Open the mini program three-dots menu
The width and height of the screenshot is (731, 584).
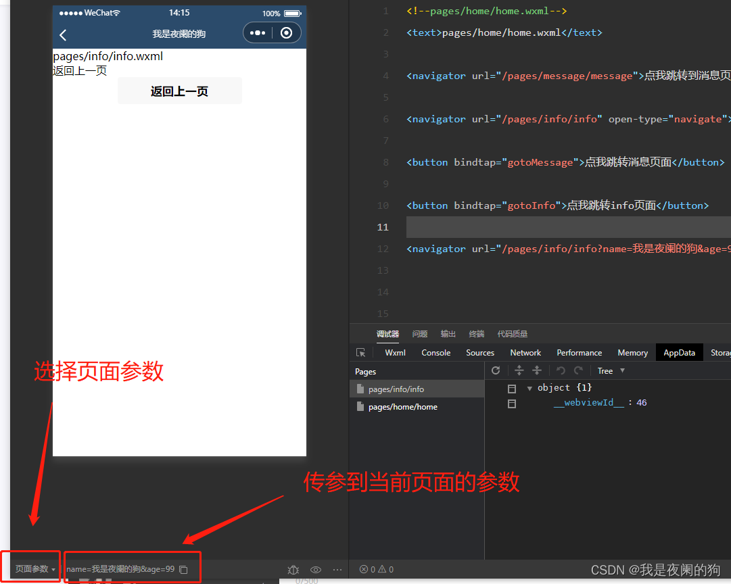258,33
